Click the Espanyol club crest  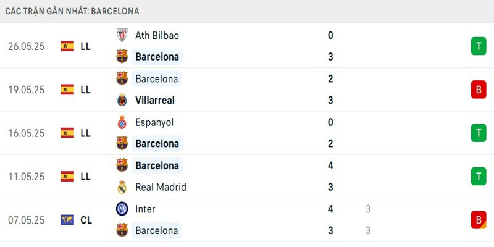click(122, 122)
